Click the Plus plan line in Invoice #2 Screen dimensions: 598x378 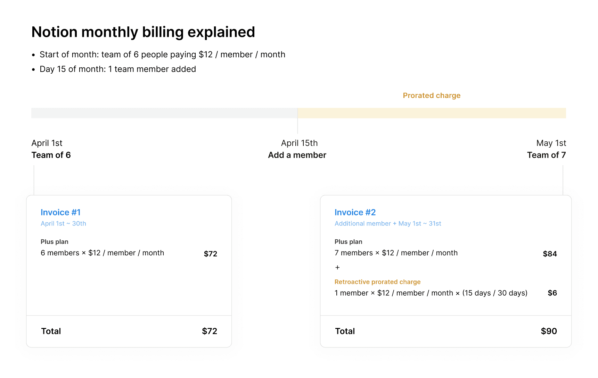coord(349,241)
